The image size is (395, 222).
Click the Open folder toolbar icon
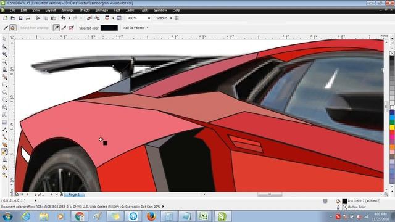click(12, 18)
